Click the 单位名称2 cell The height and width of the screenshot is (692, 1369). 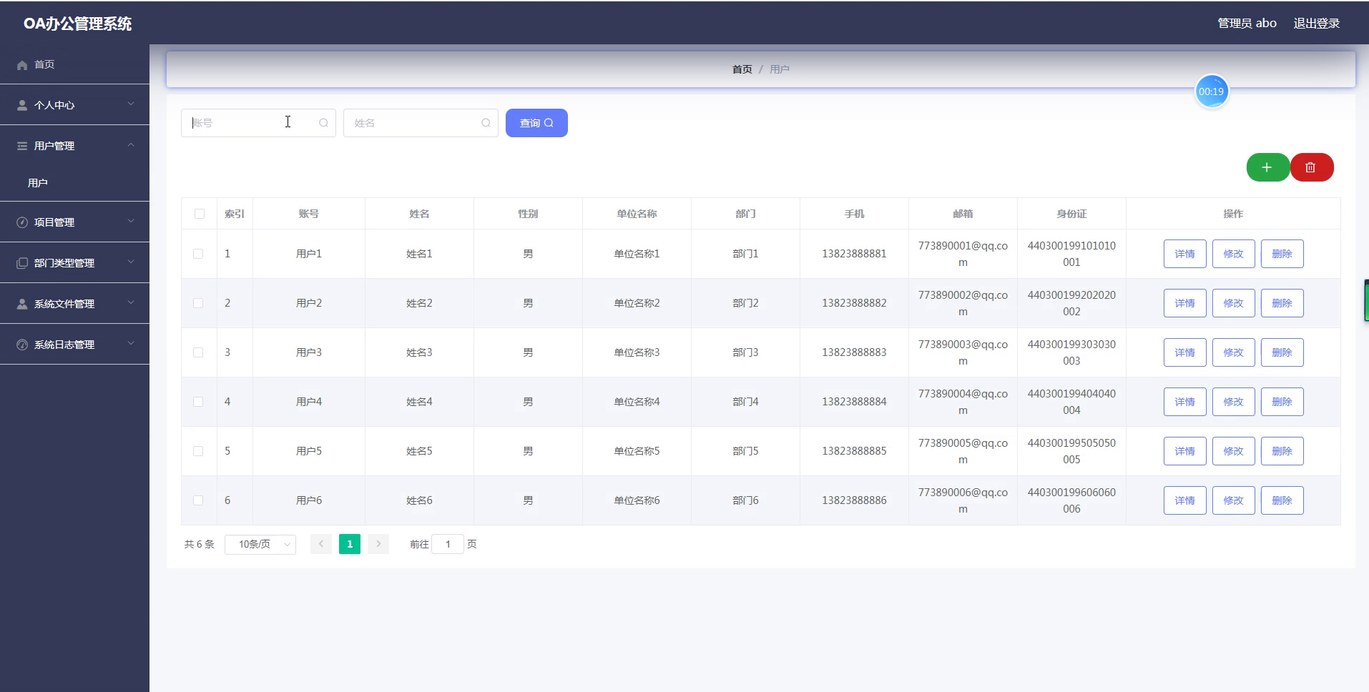637,303
